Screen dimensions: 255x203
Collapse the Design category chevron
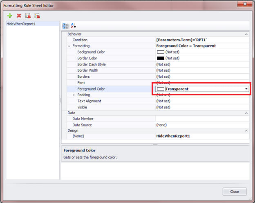click(x=246, y=131)
